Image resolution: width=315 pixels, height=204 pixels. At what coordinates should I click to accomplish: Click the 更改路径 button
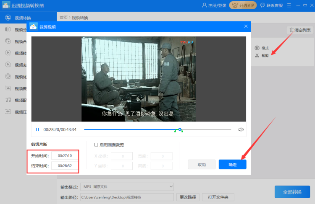(x=188, y=197)
